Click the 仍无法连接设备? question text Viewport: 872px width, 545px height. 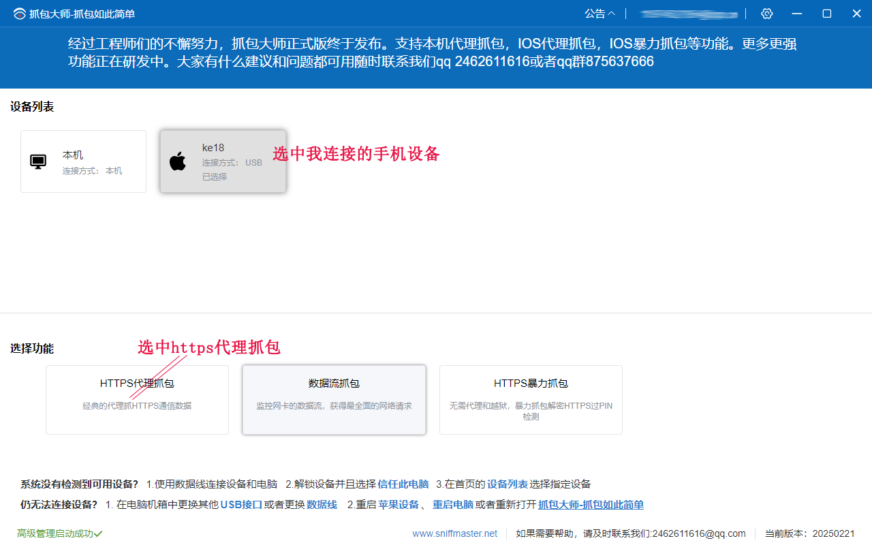(x=59, y=505)
